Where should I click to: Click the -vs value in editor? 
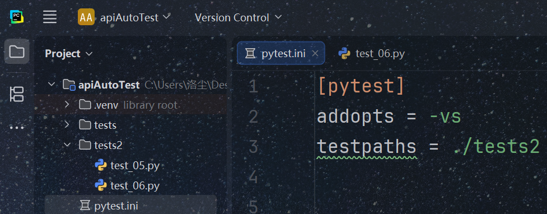click(446, 117)
